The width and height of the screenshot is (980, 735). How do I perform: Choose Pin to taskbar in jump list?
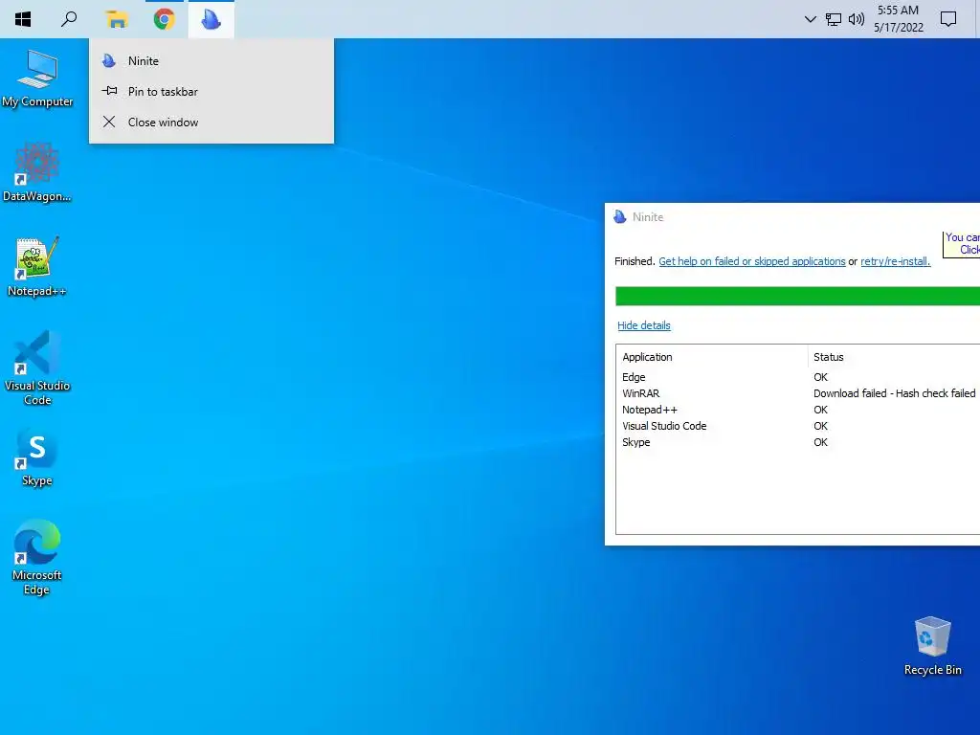click(x=212, y=91)
